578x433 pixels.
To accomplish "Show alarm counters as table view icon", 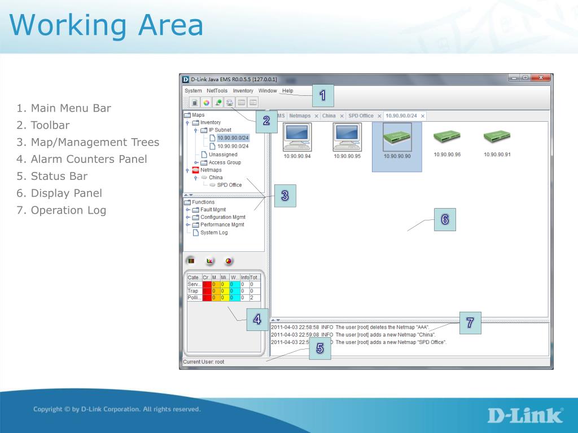I will coord(191,261).
